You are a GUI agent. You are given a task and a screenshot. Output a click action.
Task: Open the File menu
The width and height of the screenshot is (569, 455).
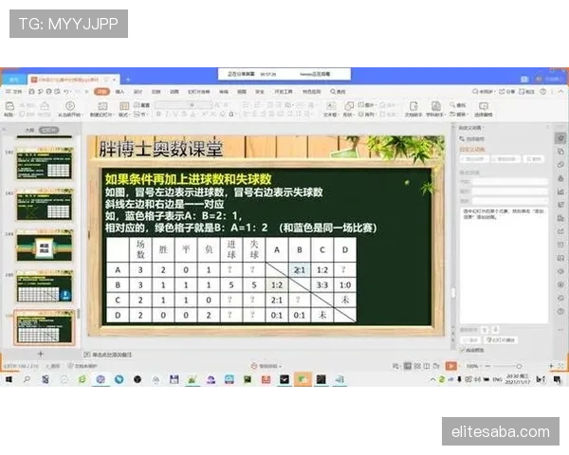14,92
